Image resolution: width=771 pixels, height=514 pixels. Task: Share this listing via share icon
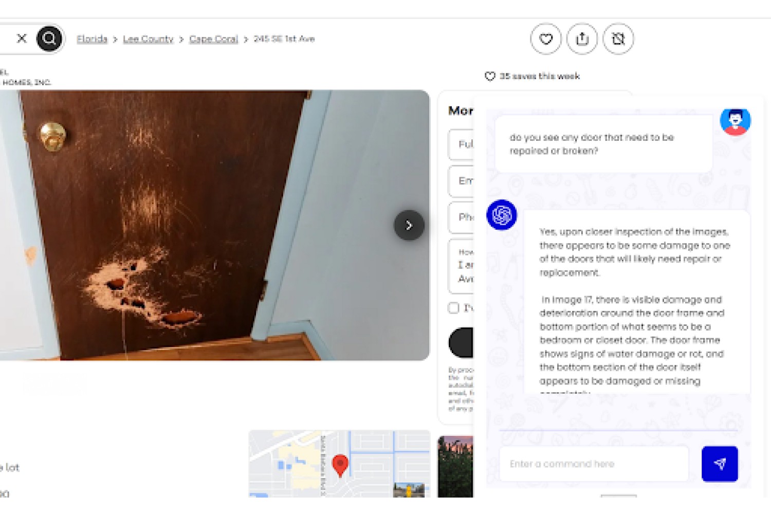[582, 39]
